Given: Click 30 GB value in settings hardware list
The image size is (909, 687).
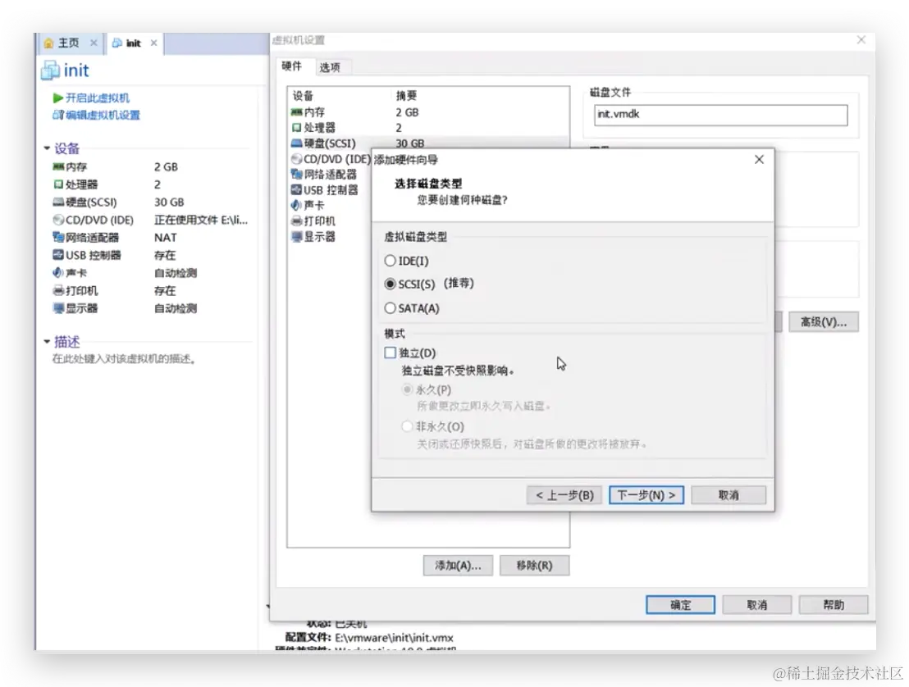Looking at the screenshot, I should (x=410, y=143).
